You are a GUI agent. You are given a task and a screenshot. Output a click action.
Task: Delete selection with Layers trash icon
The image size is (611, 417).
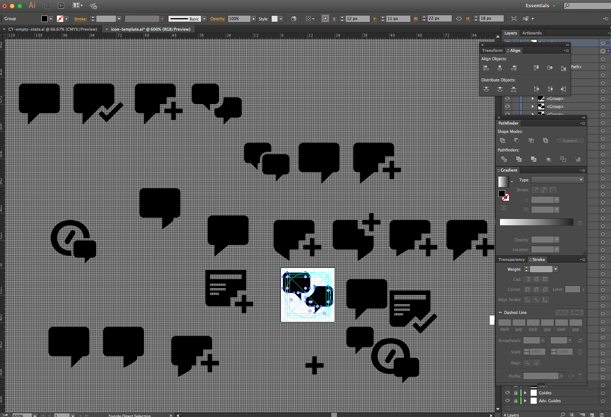click(x=602, y=415)
